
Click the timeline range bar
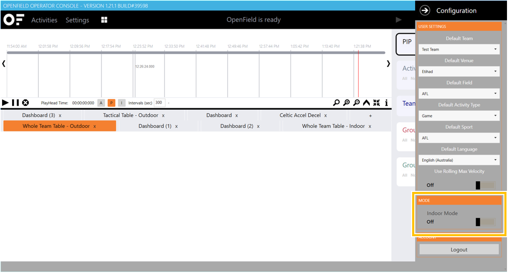[196, 52]
